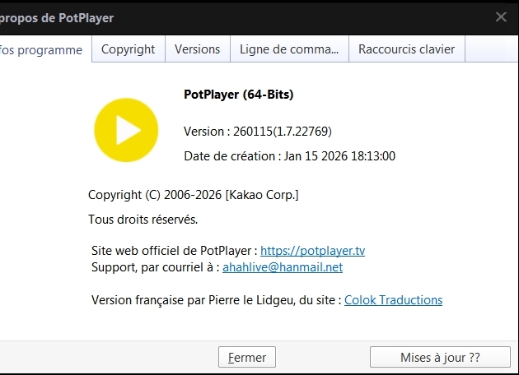Check updates with Mises à jour ??

click(x=440, y=357)
